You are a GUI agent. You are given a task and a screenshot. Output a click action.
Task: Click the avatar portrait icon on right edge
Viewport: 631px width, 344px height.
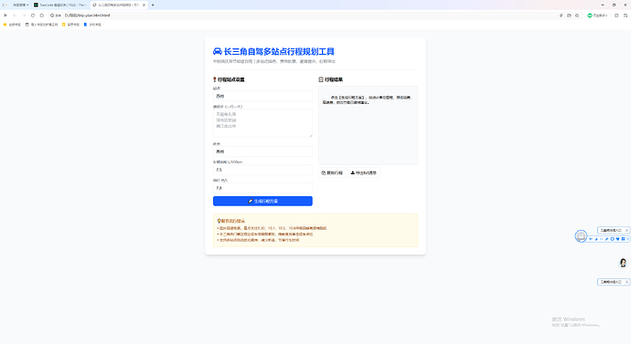coord(623,263)
